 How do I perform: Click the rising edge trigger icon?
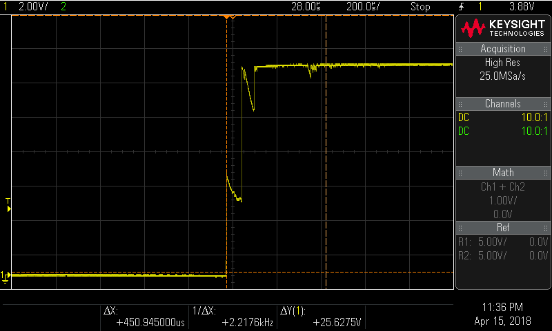click(x=461, y=7)
